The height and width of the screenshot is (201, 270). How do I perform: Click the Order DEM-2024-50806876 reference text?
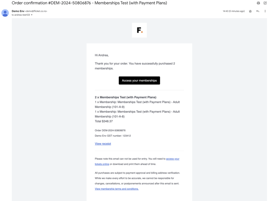[110, 131]
